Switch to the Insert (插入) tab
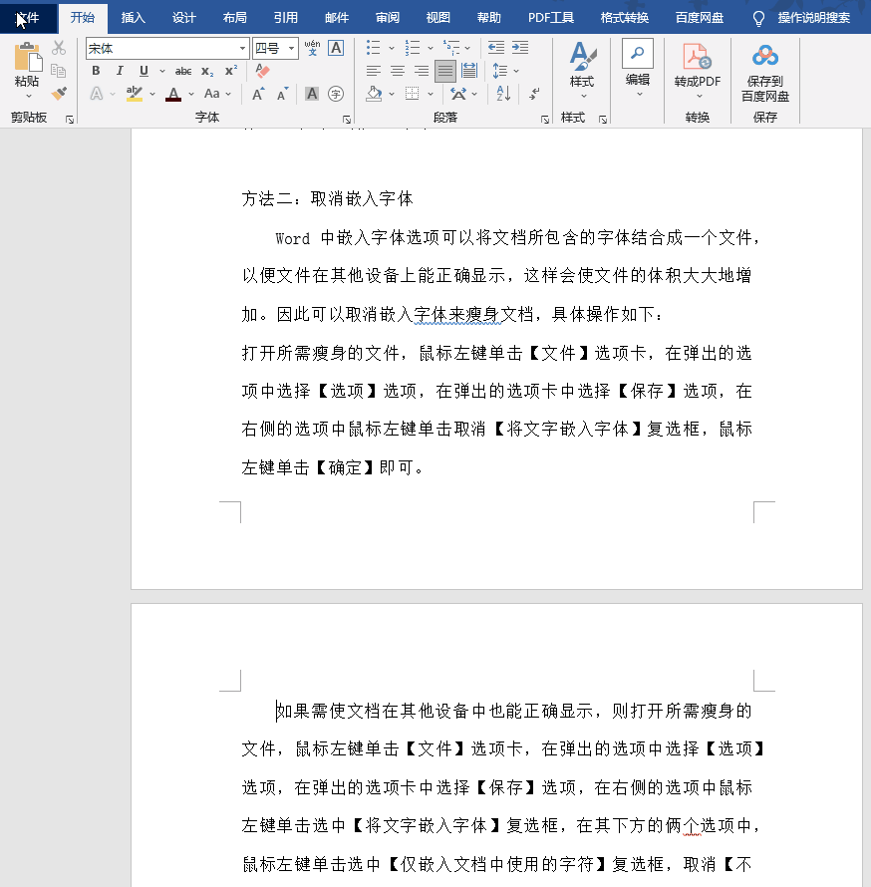 [134, 18]
